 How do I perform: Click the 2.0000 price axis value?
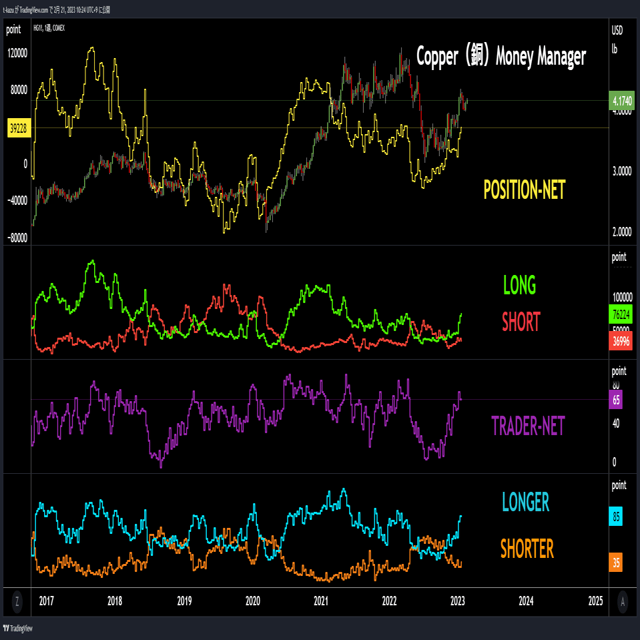click(x=622, y=232)
